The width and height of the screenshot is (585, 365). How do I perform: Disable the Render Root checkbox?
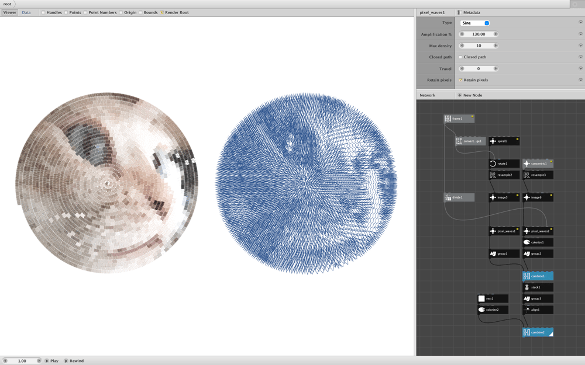[x=162, y=12]
